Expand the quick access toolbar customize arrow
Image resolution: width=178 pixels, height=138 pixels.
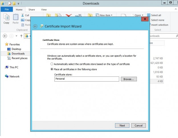pyautogui.click(x=18, y=4)
